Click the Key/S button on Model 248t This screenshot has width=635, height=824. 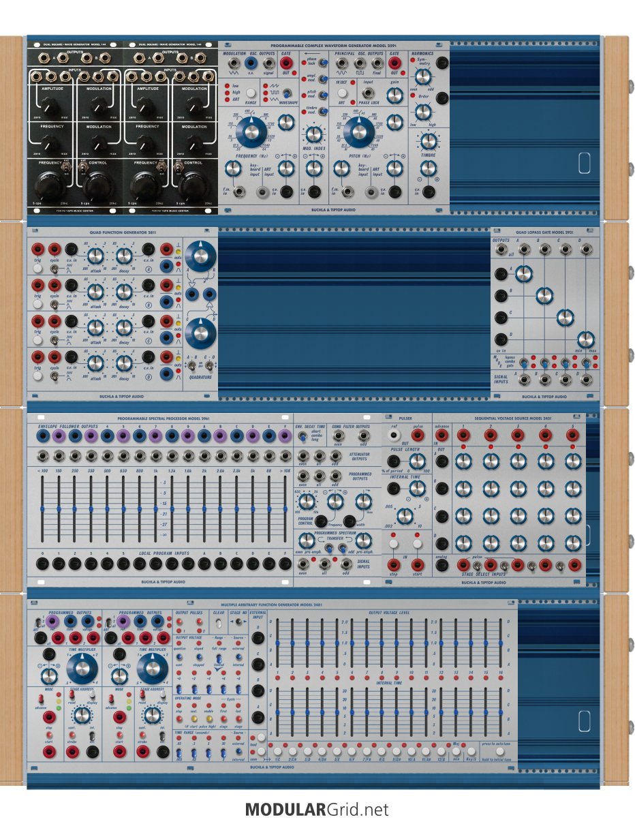(x=471, y=750)
